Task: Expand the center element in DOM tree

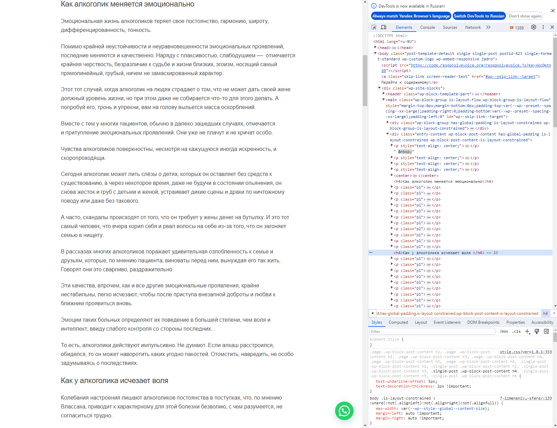Action: click(x=392, y=176)
